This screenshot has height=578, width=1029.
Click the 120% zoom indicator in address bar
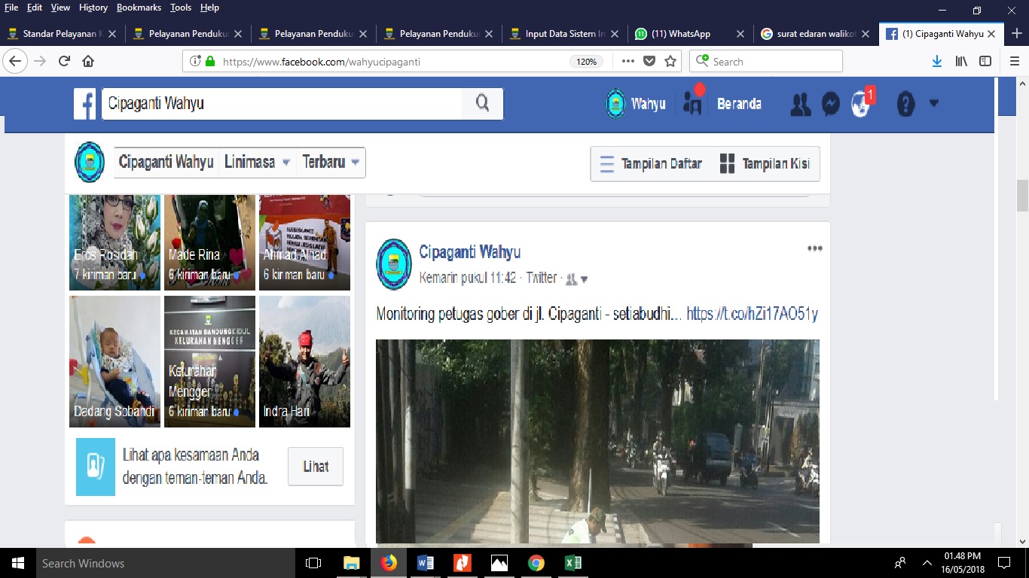tap(587, 62)
